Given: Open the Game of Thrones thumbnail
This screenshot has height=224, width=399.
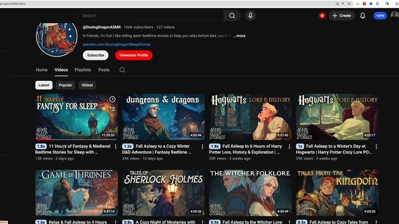Looking at the screenshot, I should pyautogui.click(x=76, y=193).
